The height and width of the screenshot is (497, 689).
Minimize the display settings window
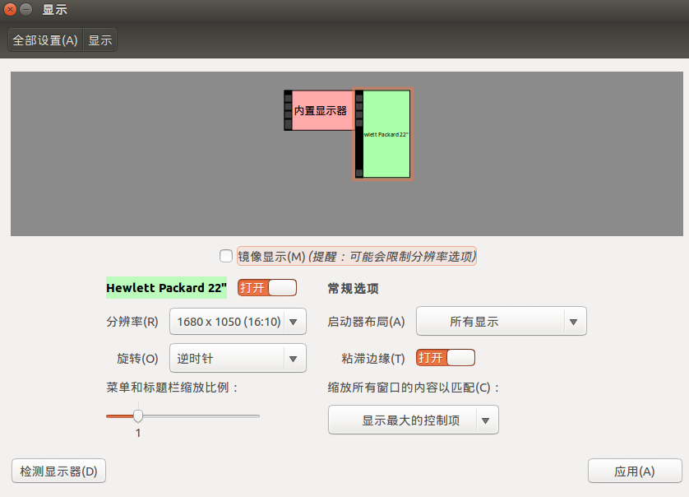[x=24, y=9]
